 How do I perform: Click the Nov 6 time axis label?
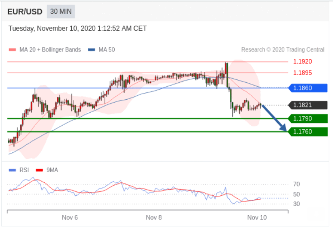[70, 218]
